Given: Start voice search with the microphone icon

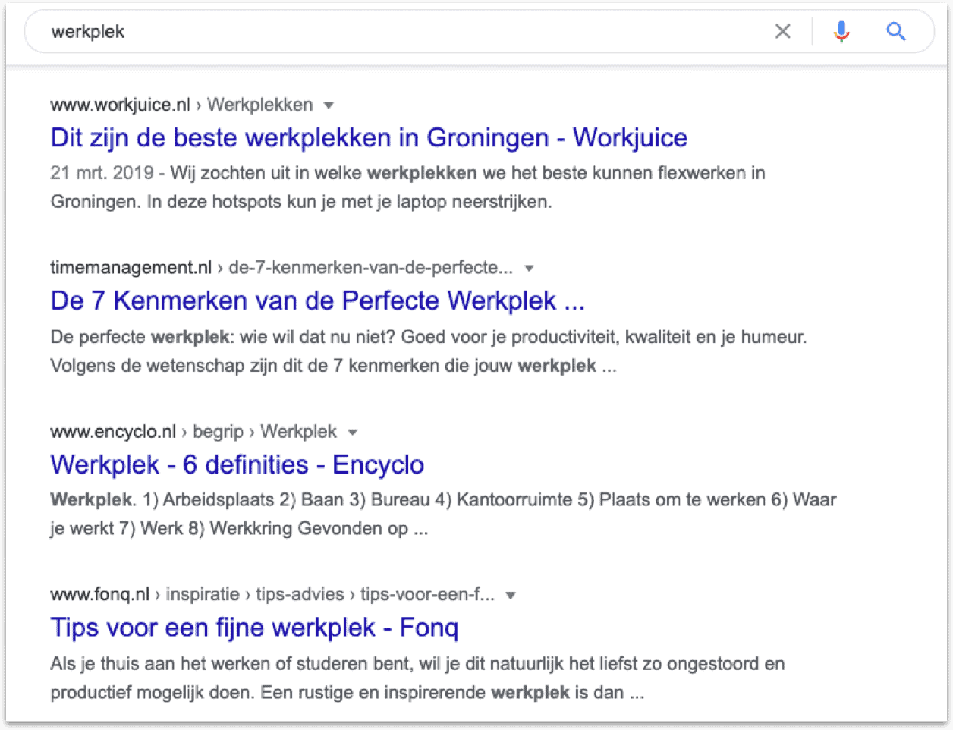Looking at the screenshot, I should (x=841, y=31).
